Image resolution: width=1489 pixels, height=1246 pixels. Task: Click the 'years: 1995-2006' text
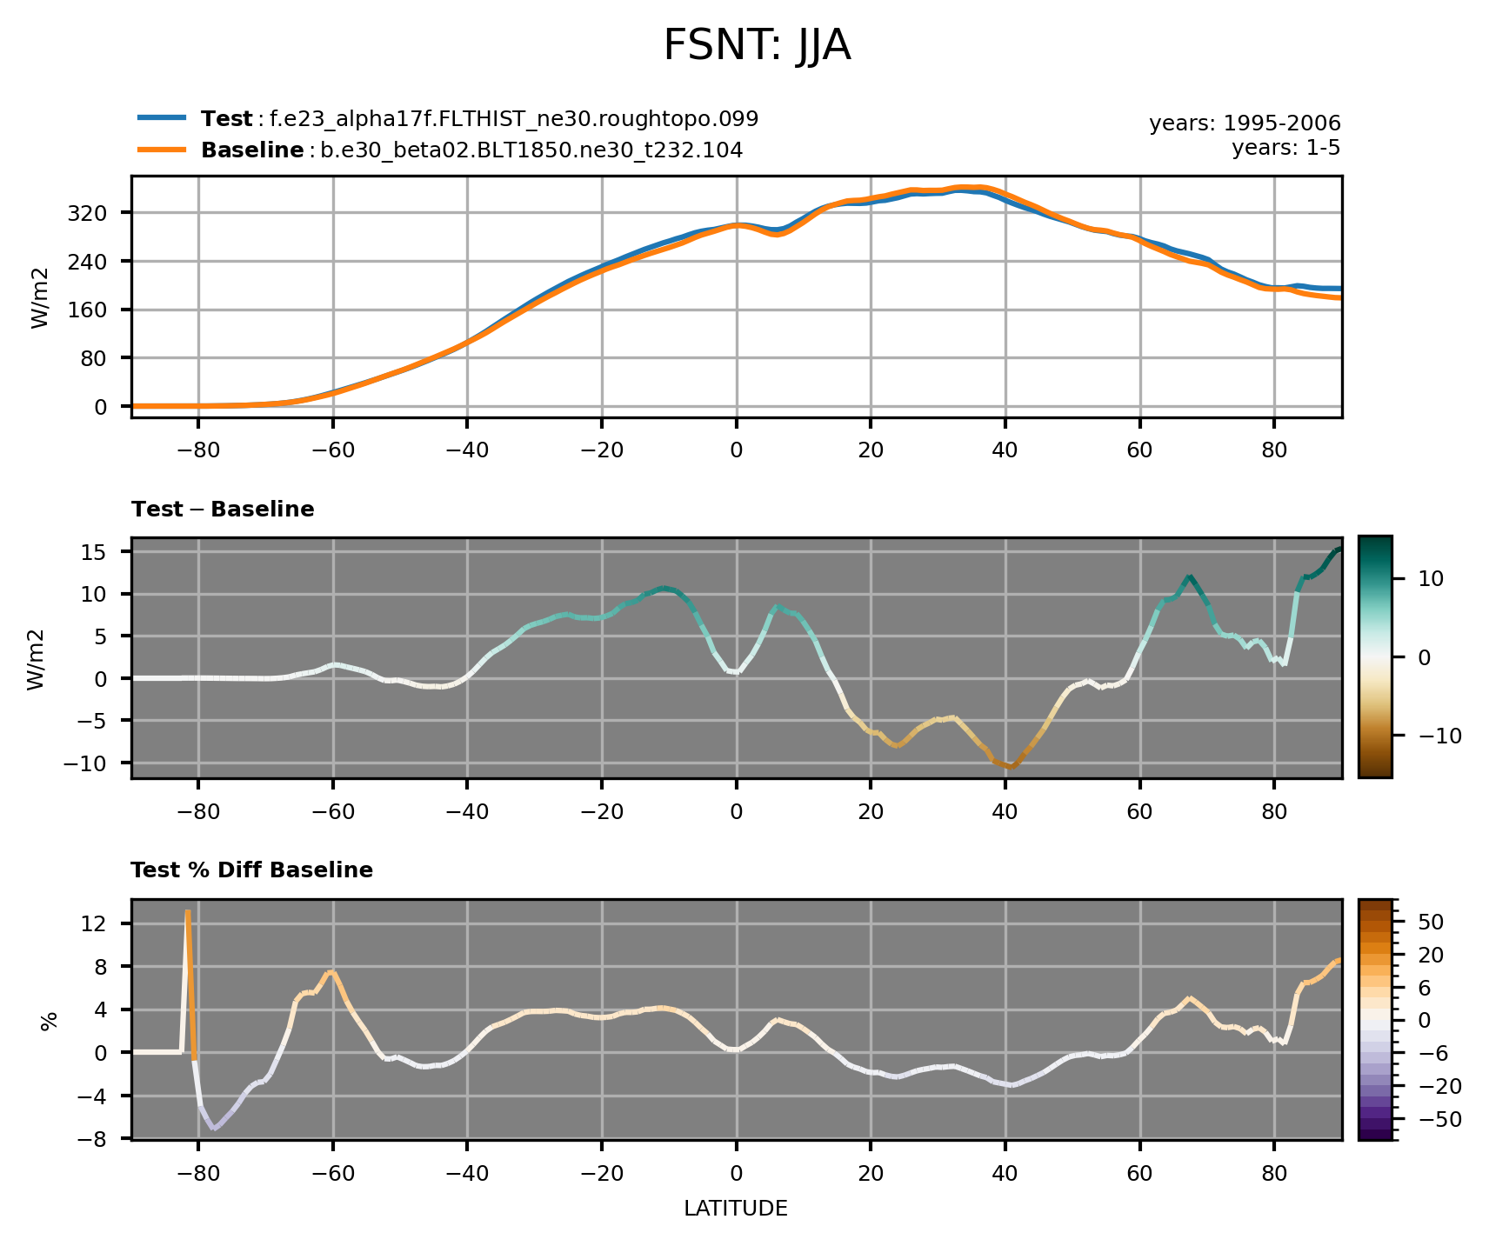click(x=1245, y=123)
